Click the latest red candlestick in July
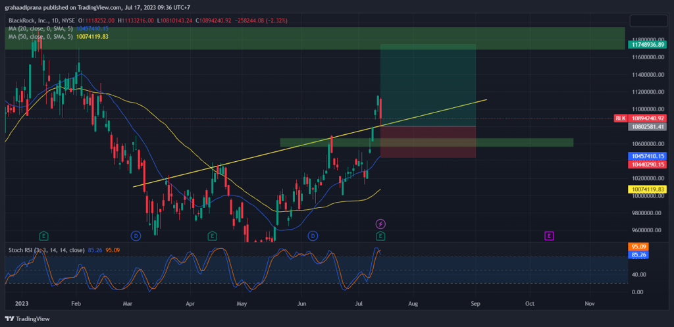This screenshot has height=327, width=674. 381,109
